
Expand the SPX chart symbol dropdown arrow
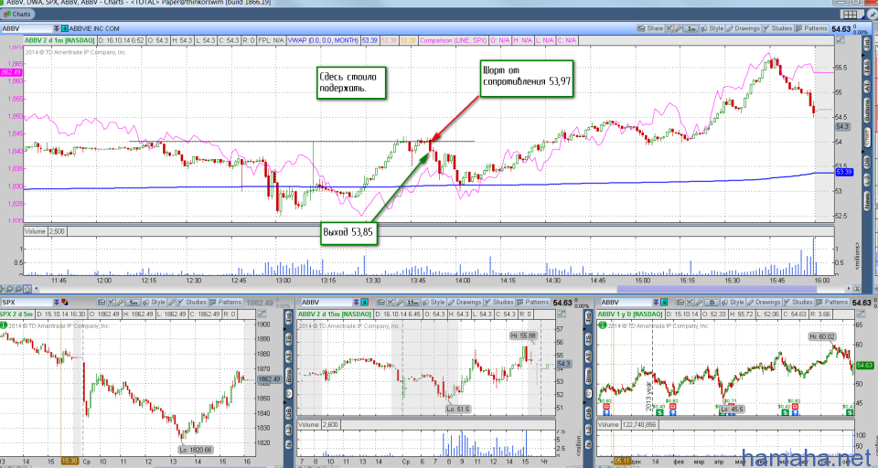pyautogui.click(x=57, y=303)
